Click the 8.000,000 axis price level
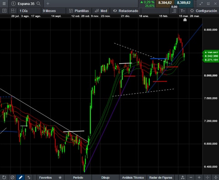 pos(211,75)
